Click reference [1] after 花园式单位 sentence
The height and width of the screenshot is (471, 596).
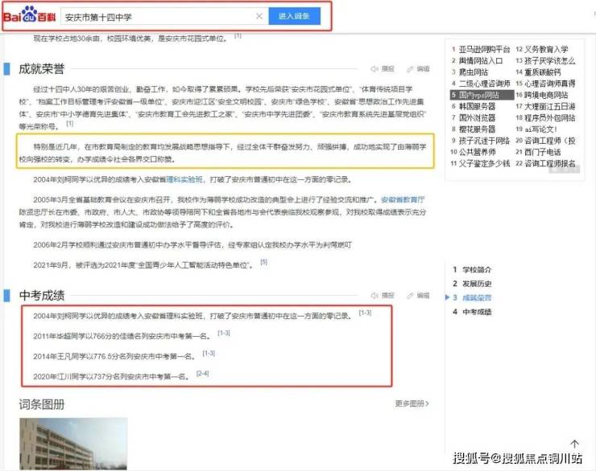[x=238, y=35]
